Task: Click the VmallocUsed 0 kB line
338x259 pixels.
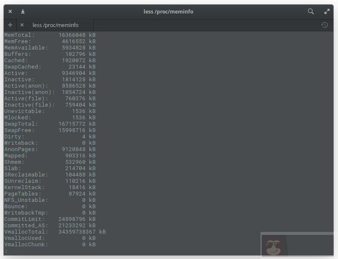Action: 50,238
